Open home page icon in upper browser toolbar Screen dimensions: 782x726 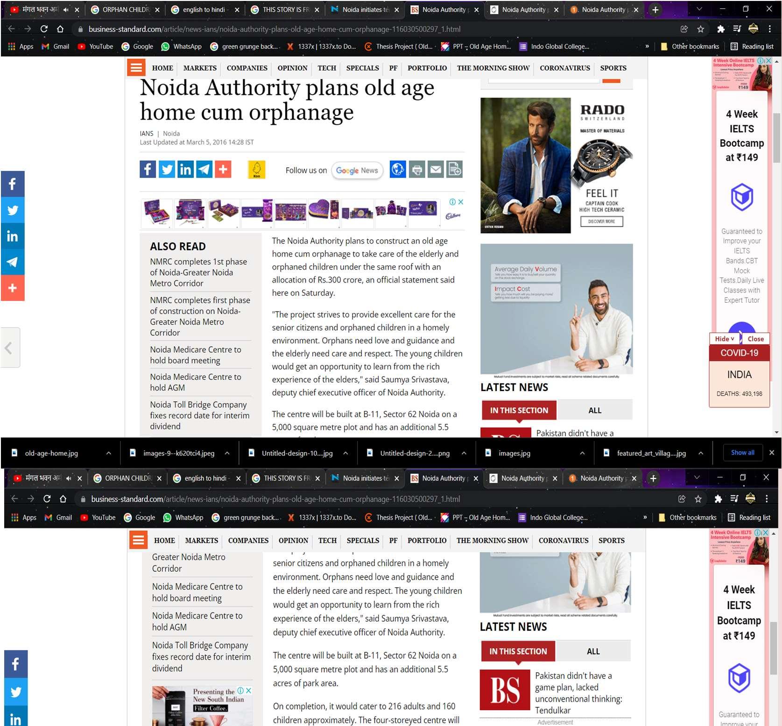[x=60, y=29]
